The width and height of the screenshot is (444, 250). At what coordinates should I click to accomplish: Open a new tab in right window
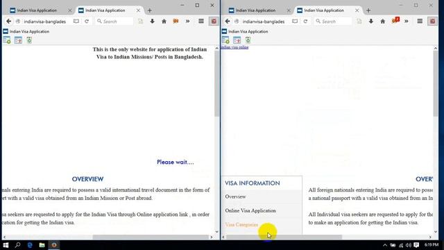click(x=368, y=10)
